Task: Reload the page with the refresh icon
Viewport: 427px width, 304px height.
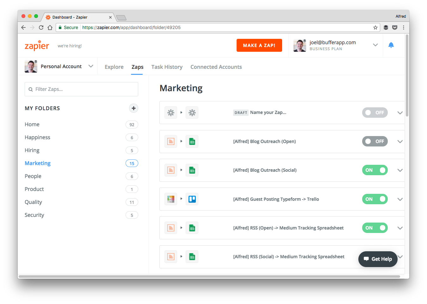Action: pos(41,27)
